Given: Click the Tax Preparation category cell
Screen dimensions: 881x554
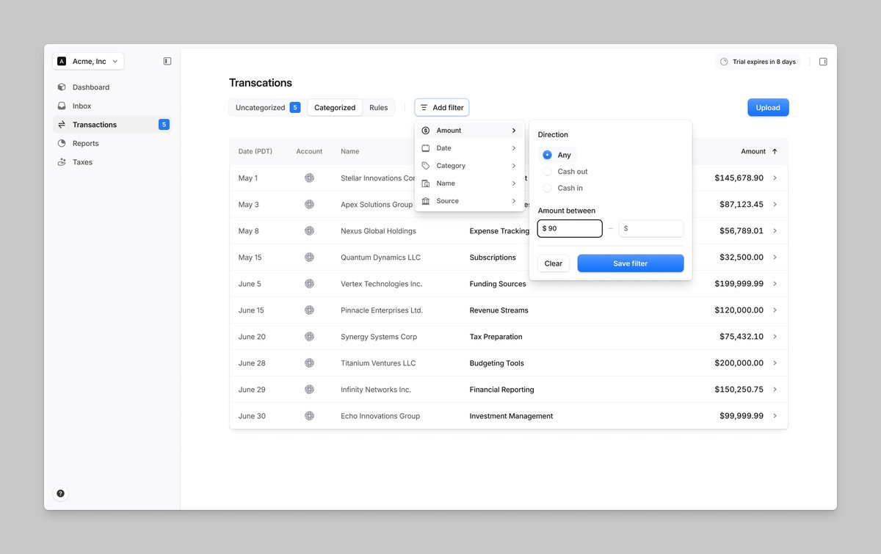Looking at the screenshot, I should pyautogui.click(x=496, y=337).
